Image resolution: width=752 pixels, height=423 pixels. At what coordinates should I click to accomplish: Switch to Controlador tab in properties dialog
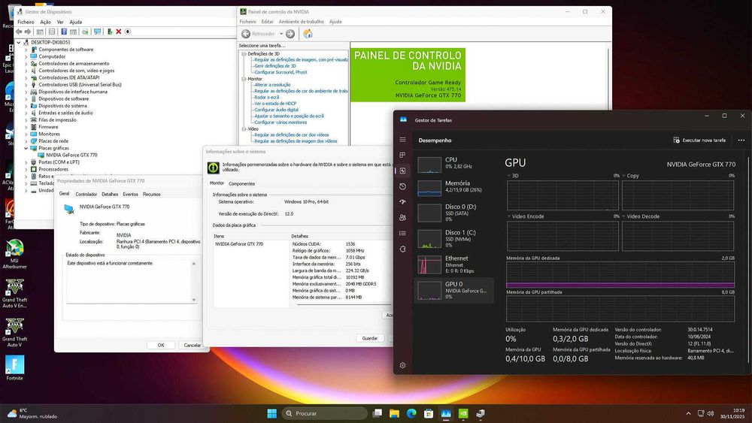pos(86,195)
